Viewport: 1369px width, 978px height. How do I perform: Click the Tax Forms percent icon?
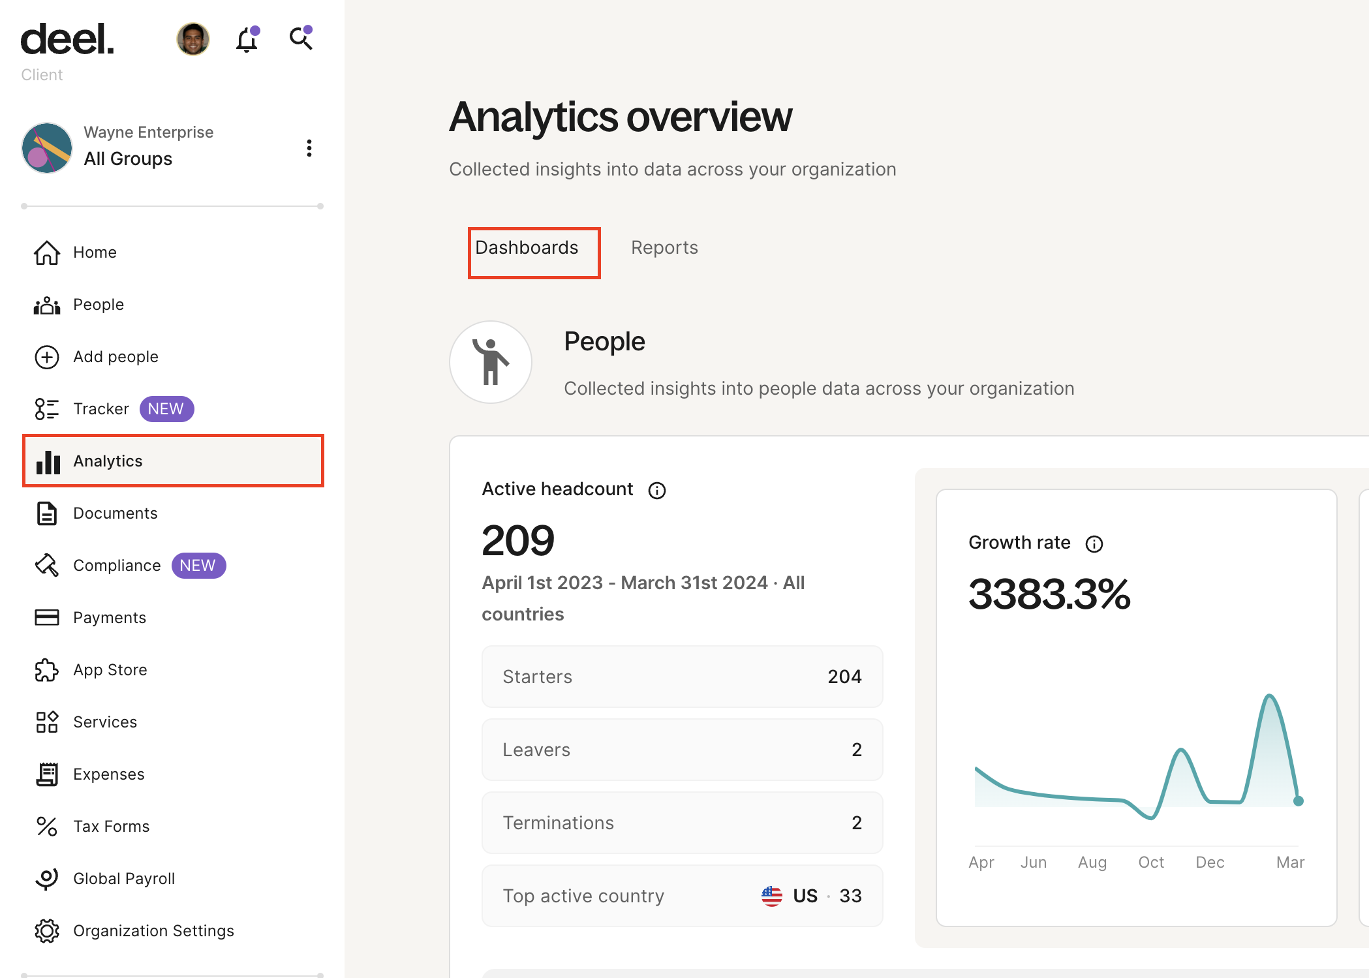click(x=46, y=826)
